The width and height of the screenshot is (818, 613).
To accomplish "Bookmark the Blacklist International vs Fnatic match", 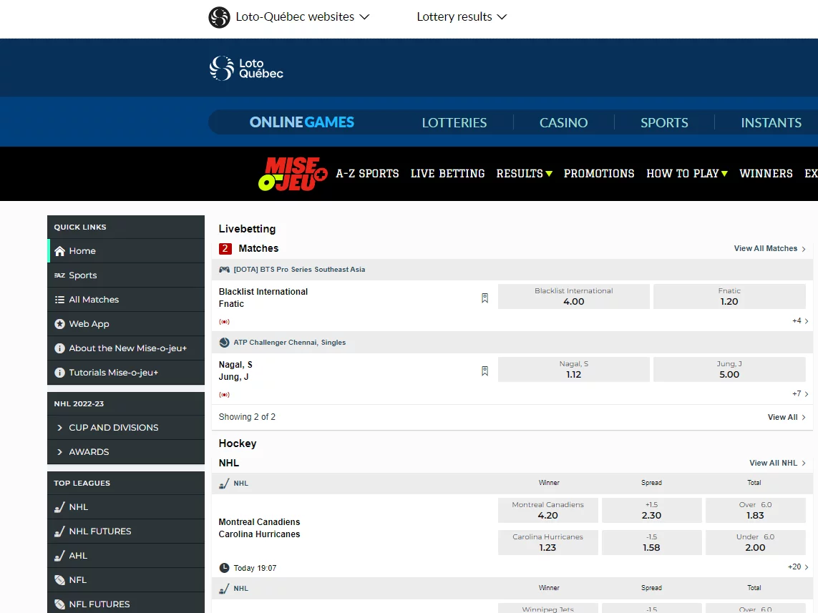I will 485,298.
